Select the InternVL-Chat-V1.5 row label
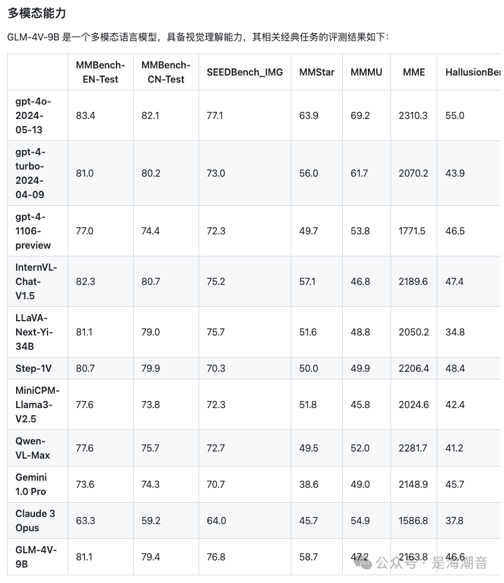504x583 pixels. (36, 281)
